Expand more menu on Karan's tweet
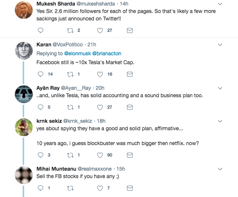The width and height of the screenshot is (238, 197). 220,45
